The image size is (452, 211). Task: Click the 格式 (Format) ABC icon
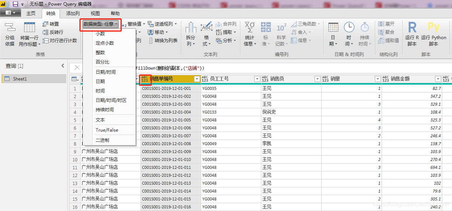(x=206, y=27)
